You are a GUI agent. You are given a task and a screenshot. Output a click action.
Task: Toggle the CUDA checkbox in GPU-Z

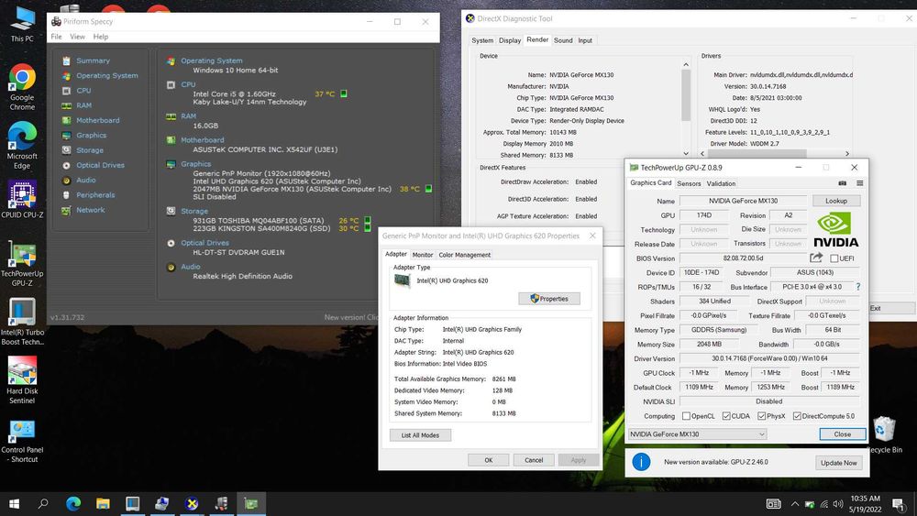(x=725, y=416)
